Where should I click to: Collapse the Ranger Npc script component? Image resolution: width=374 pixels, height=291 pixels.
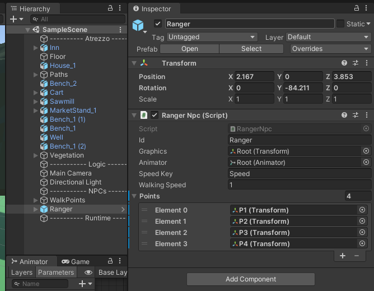[x=134, y=116]
